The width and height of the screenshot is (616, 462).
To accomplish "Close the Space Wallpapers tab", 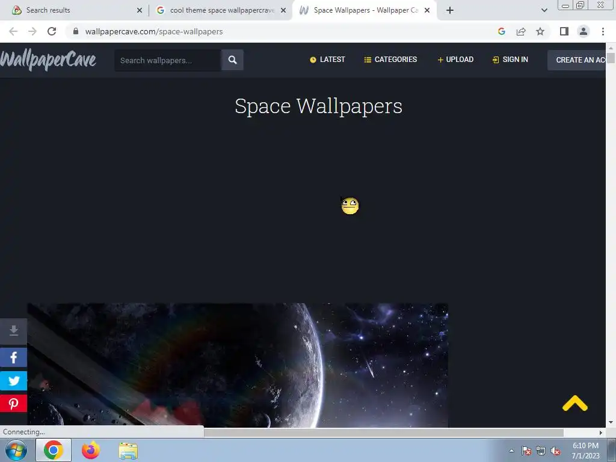I will tap(427, 11).
